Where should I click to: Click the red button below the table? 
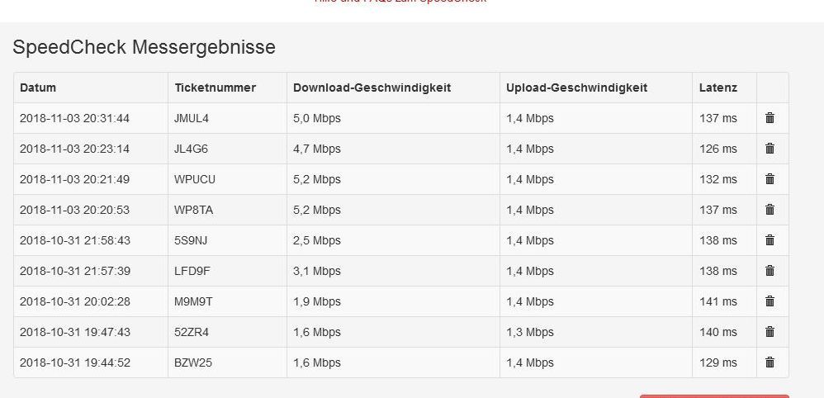[x=714, y=396]
